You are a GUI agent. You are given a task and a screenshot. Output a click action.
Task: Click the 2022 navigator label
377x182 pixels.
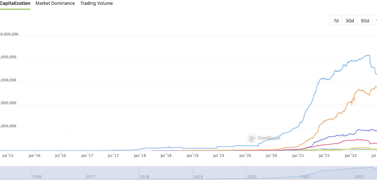tap(359, 177)
